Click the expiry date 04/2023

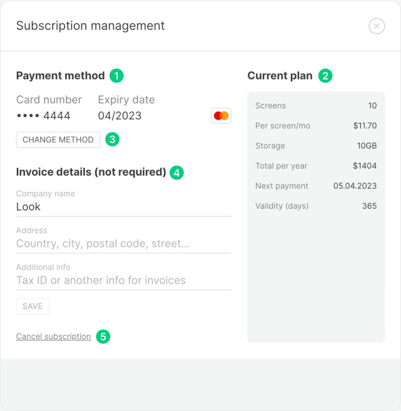(120, 116)
